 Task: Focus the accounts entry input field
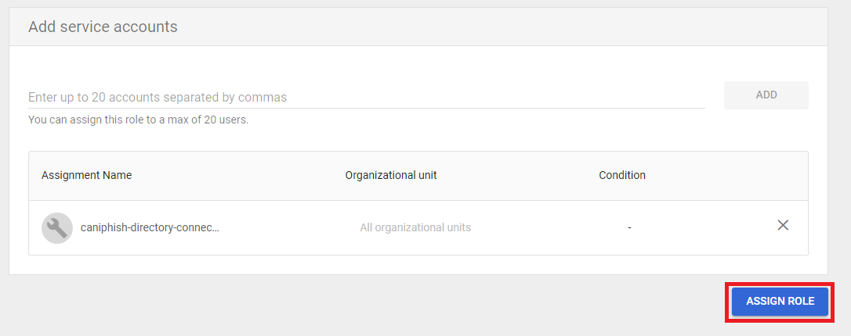(x=366, y=98)
